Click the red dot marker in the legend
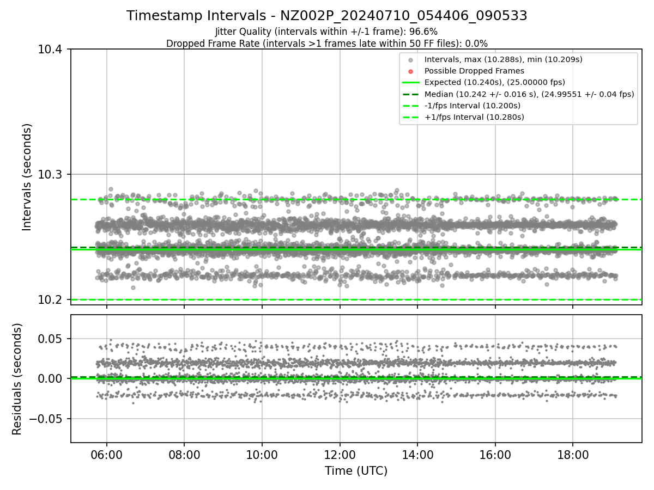The width and height of the screenshot is (654, 490). click(x=411, y=71)
